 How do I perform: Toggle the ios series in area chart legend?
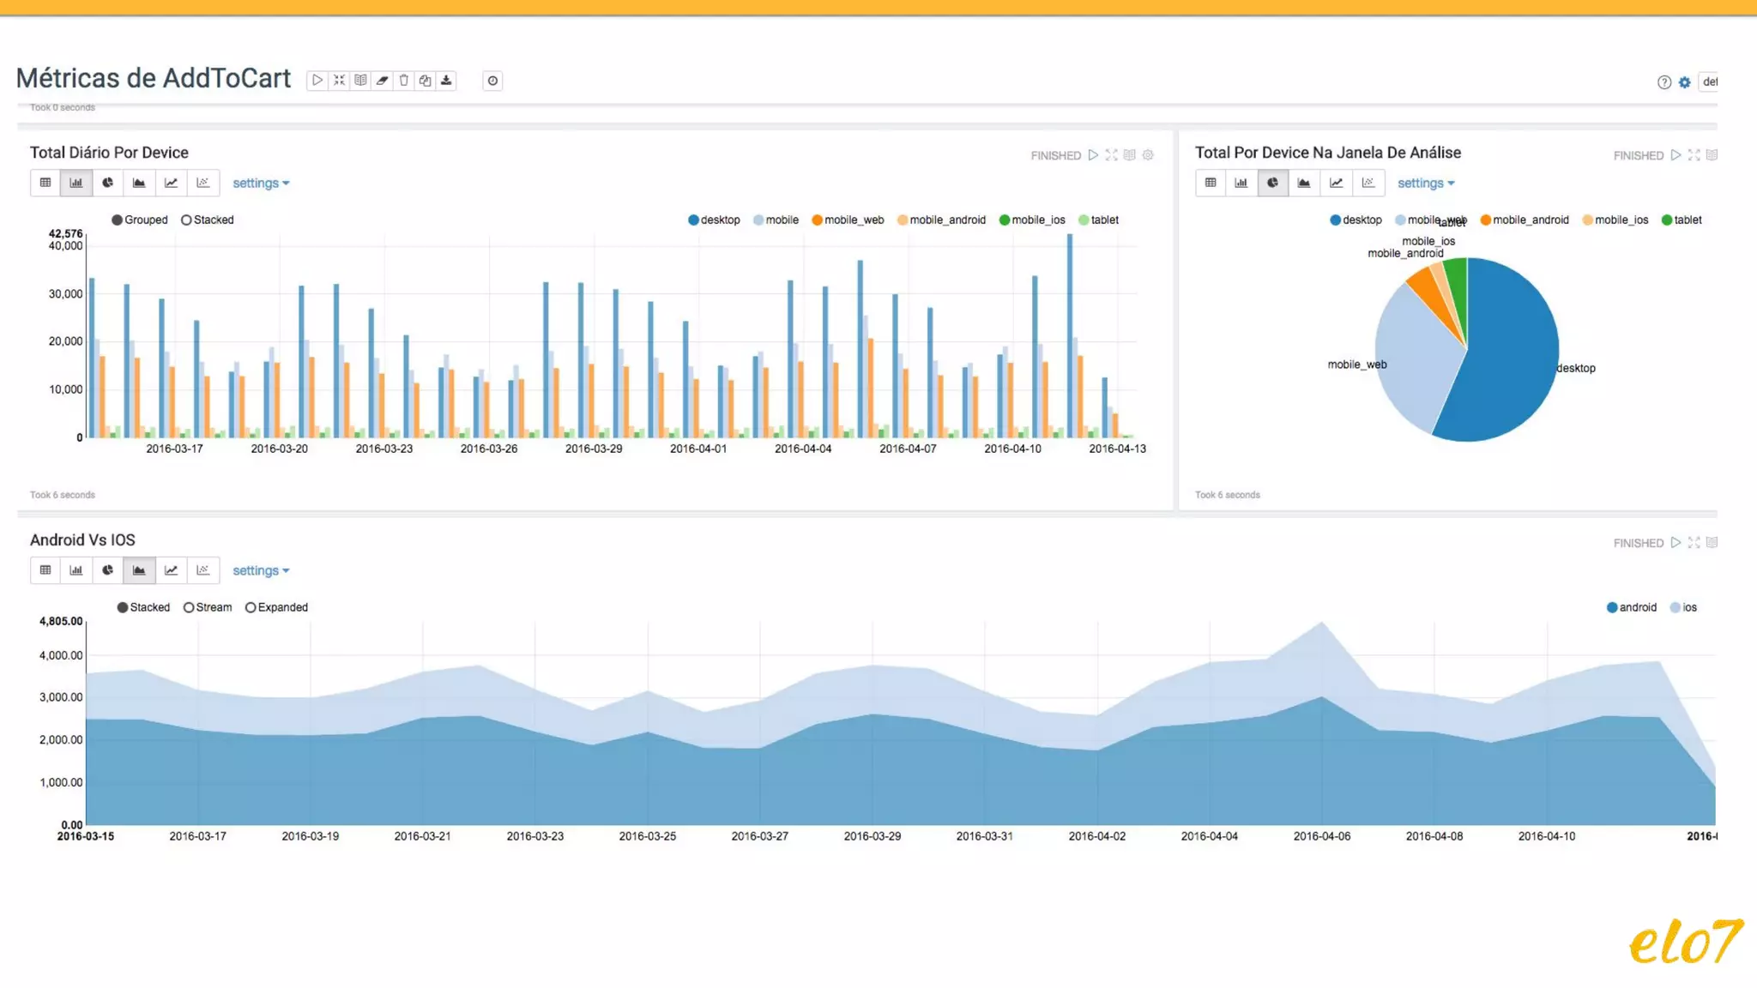click(1683, 608)
